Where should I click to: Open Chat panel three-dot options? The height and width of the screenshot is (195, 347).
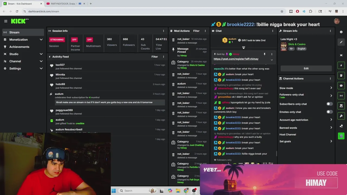click(273, 31)
